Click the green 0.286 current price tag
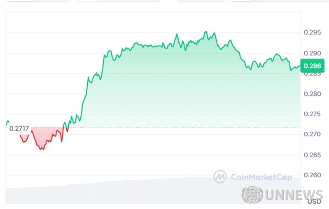Image resolution: width=329 pixels, height=209 pixels. [313, 65]
